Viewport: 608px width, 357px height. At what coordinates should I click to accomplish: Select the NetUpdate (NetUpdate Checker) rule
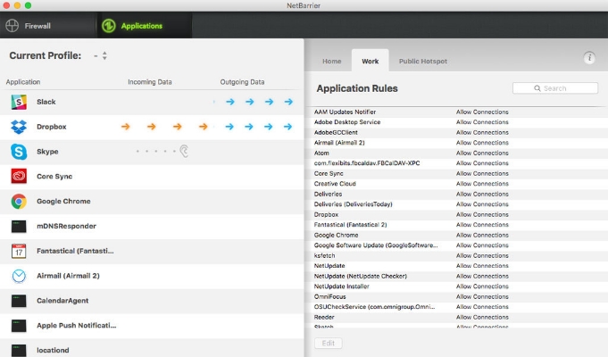(x=361, y=277)
